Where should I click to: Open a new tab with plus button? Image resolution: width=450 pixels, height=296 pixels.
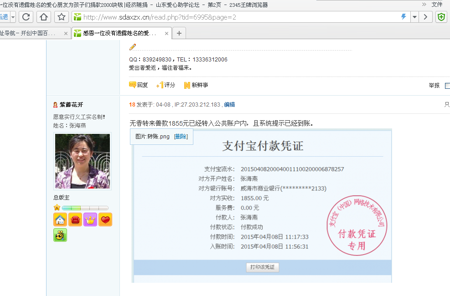[x=179, y=33]
